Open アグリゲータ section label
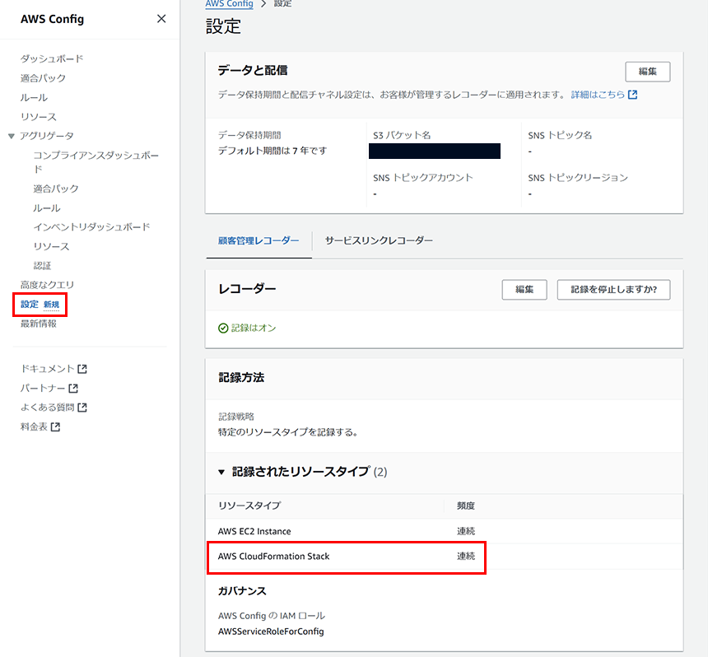The image size is (708, 657). pos(46,136)
